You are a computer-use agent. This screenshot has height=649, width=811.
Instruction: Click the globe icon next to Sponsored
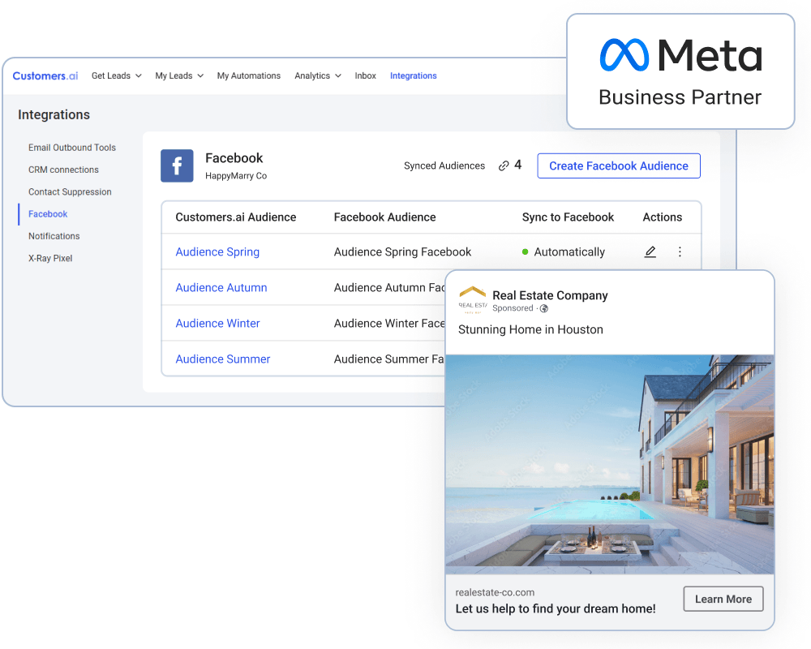pyautogui.click(x=544, y=309)
